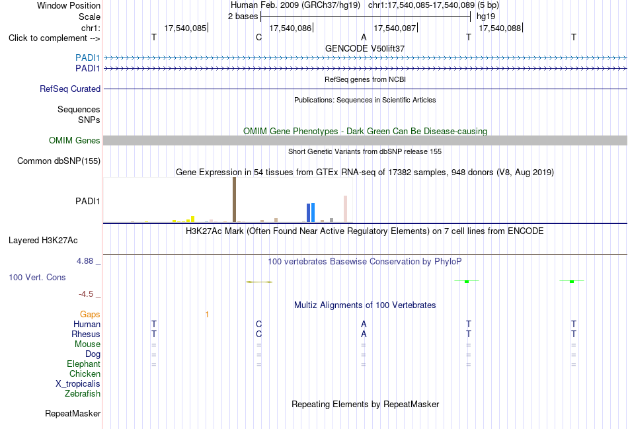Click the Common dbSNP(155) track label
628x429 pixels.
click(59, 161)
